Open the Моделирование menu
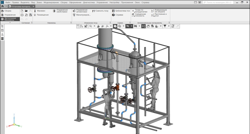 pos(51,2)
